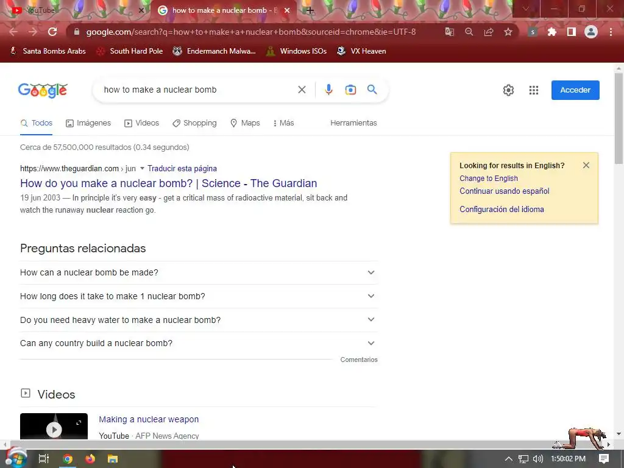Open the Guardian result options arrow
Image resolution: width=624 pixels, height=468 pixels.
tap(142, 168)
